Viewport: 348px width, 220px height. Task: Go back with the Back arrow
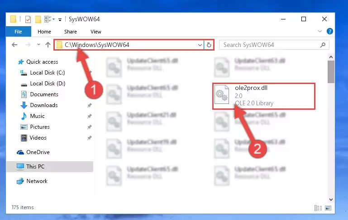click(x=14, y=45)
